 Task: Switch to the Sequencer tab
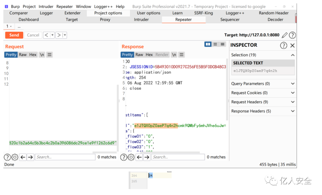click(230, 20)
